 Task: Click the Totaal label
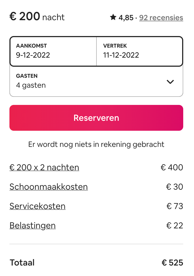coord(22,263)
